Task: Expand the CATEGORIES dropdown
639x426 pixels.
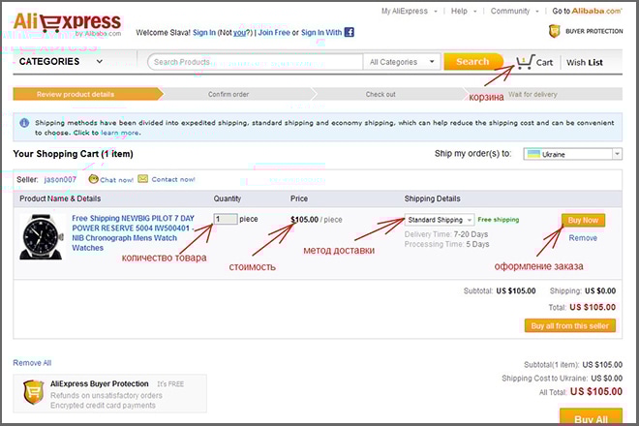Action: click(x=60, y=62)
